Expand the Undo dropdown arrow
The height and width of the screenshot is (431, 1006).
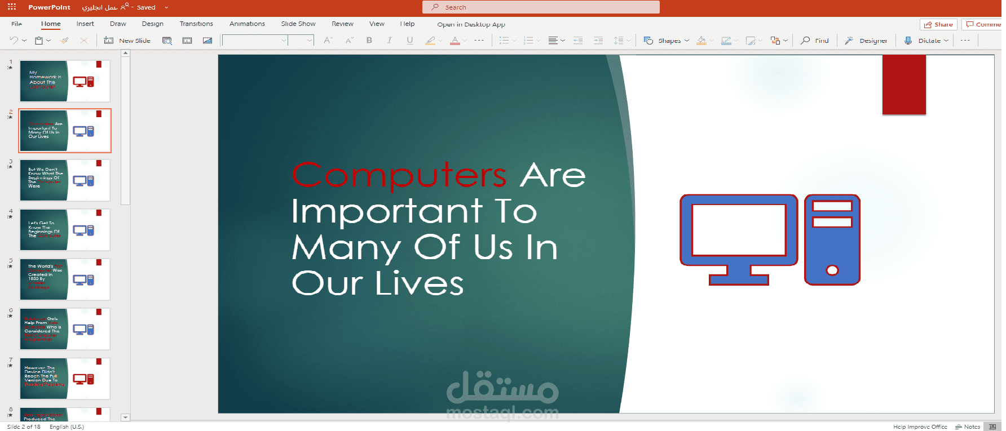pyautogui.click(x=24, y=41)
